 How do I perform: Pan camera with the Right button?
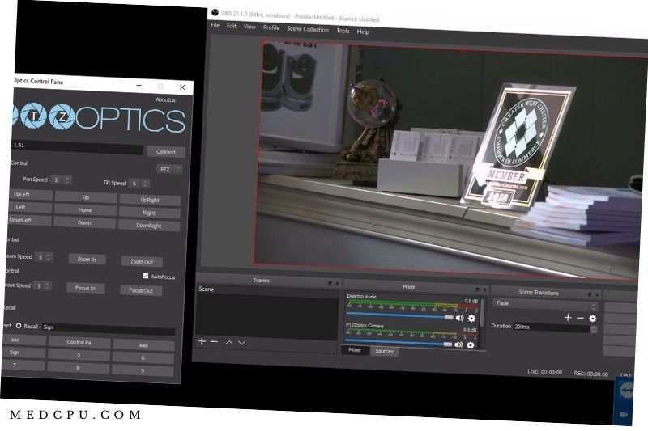point(149,213)
